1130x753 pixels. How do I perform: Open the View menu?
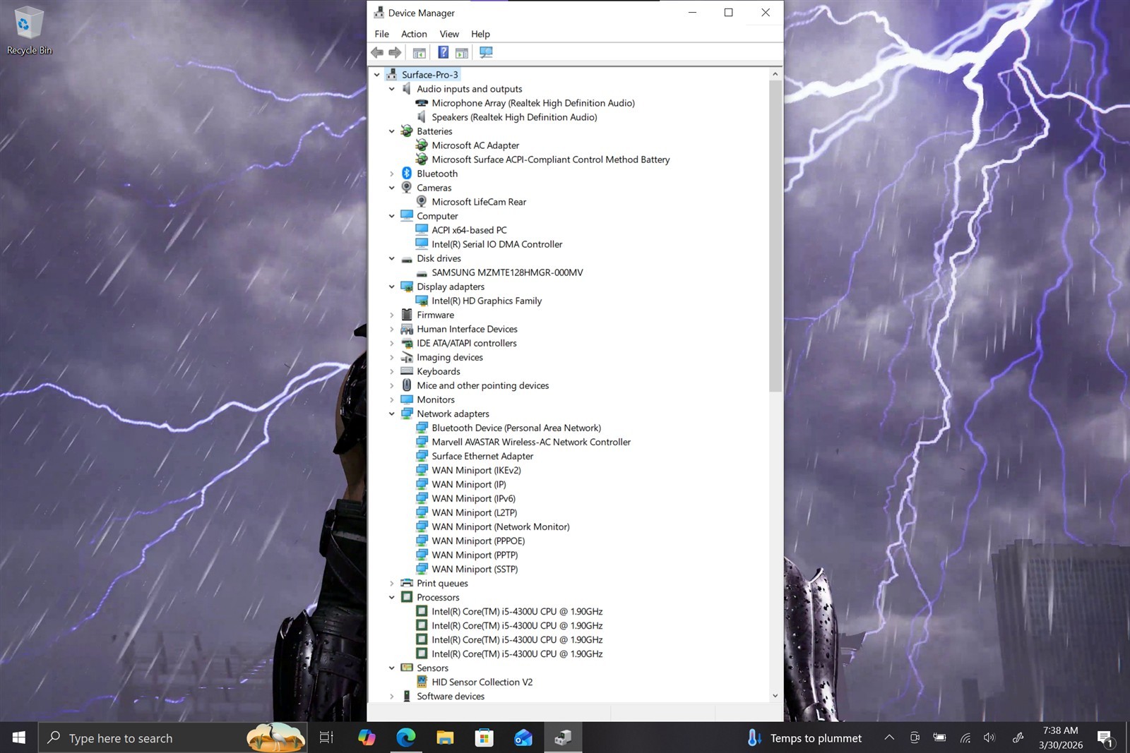coord(449,34)
